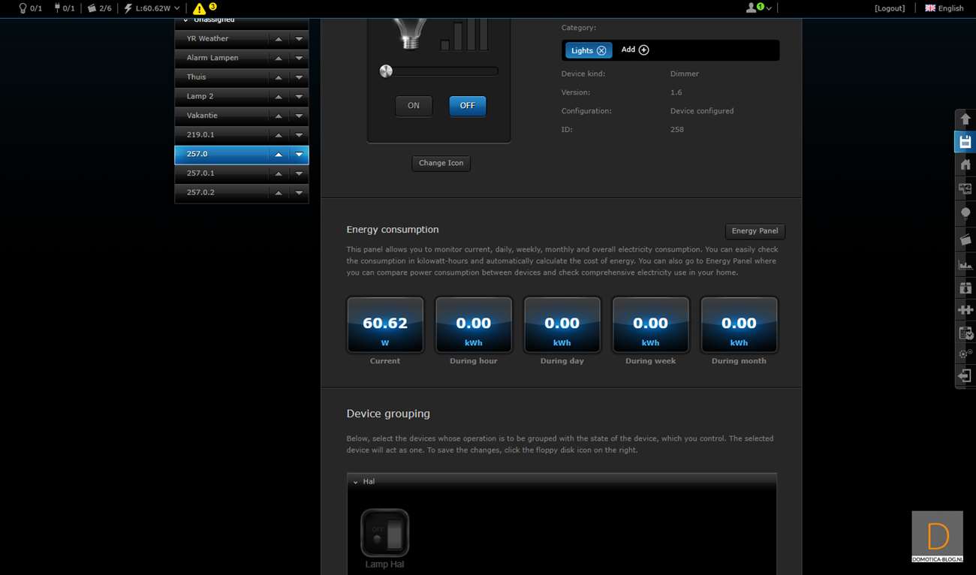Expand the power consumption dropdown in top bar
The image size is (976, 575).
[x=177, y=8]
